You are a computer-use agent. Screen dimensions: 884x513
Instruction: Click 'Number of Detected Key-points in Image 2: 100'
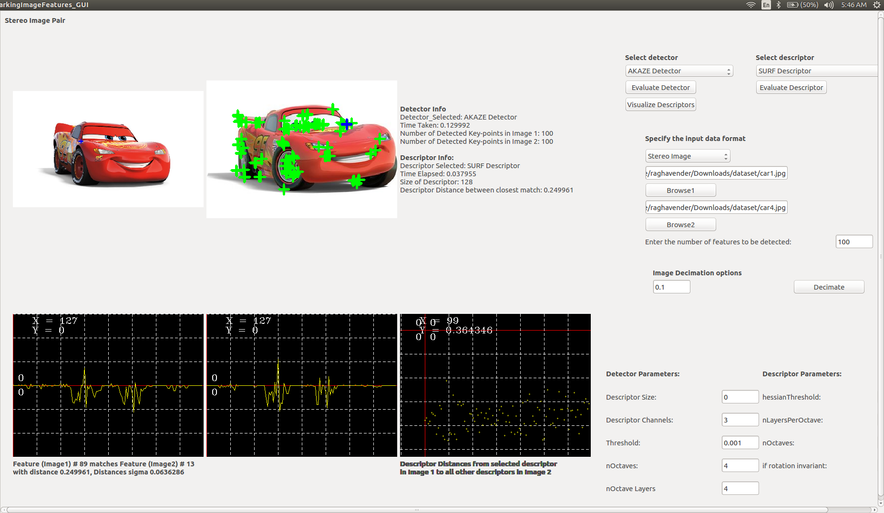[476, 141]
